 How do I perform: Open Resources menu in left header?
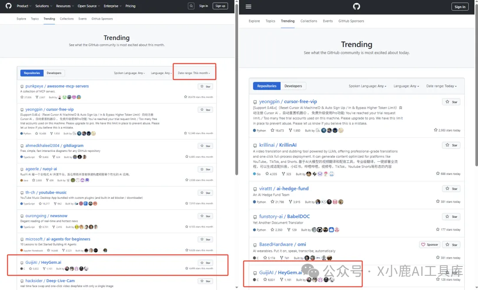65,6
